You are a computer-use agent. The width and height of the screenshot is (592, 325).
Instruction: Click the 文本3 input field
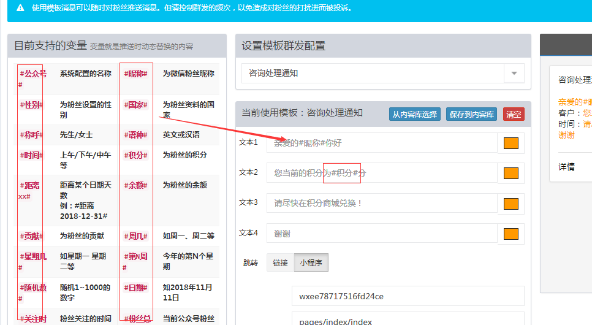click(382, 204)
